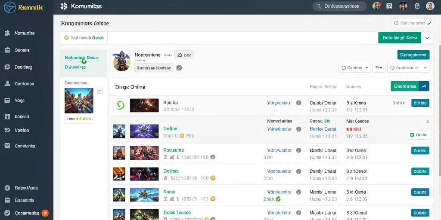Open the bontondia filter dropdown
Image resolution: width=441 pixels, height=220 pixels.
point(408,67)
